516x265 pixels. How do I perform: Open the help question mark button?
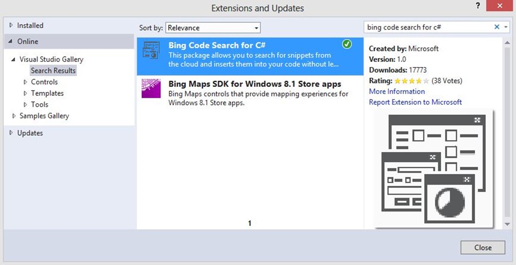pyautogui.click(x=478, y=6)
